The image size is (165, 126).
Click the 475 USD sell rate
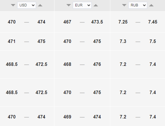tap(41, 41)
